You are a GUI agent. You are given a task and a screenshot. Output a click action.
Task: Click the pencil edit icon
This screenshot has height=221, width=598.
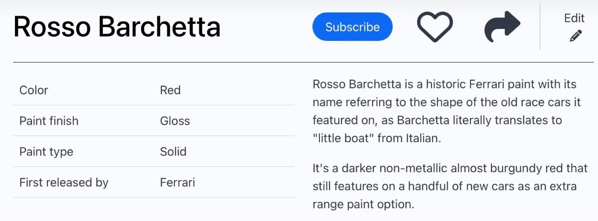coord(576,36)
